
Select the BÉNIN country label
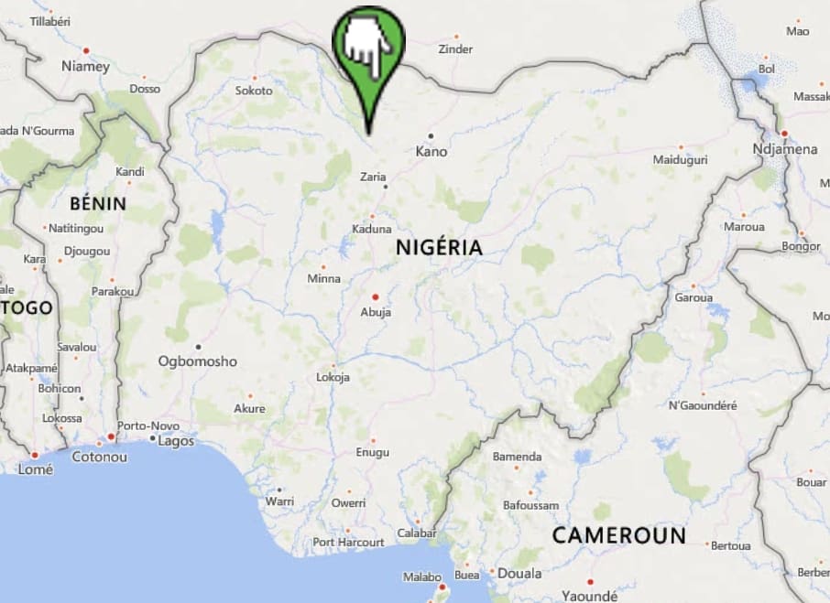tap(98, 203)
